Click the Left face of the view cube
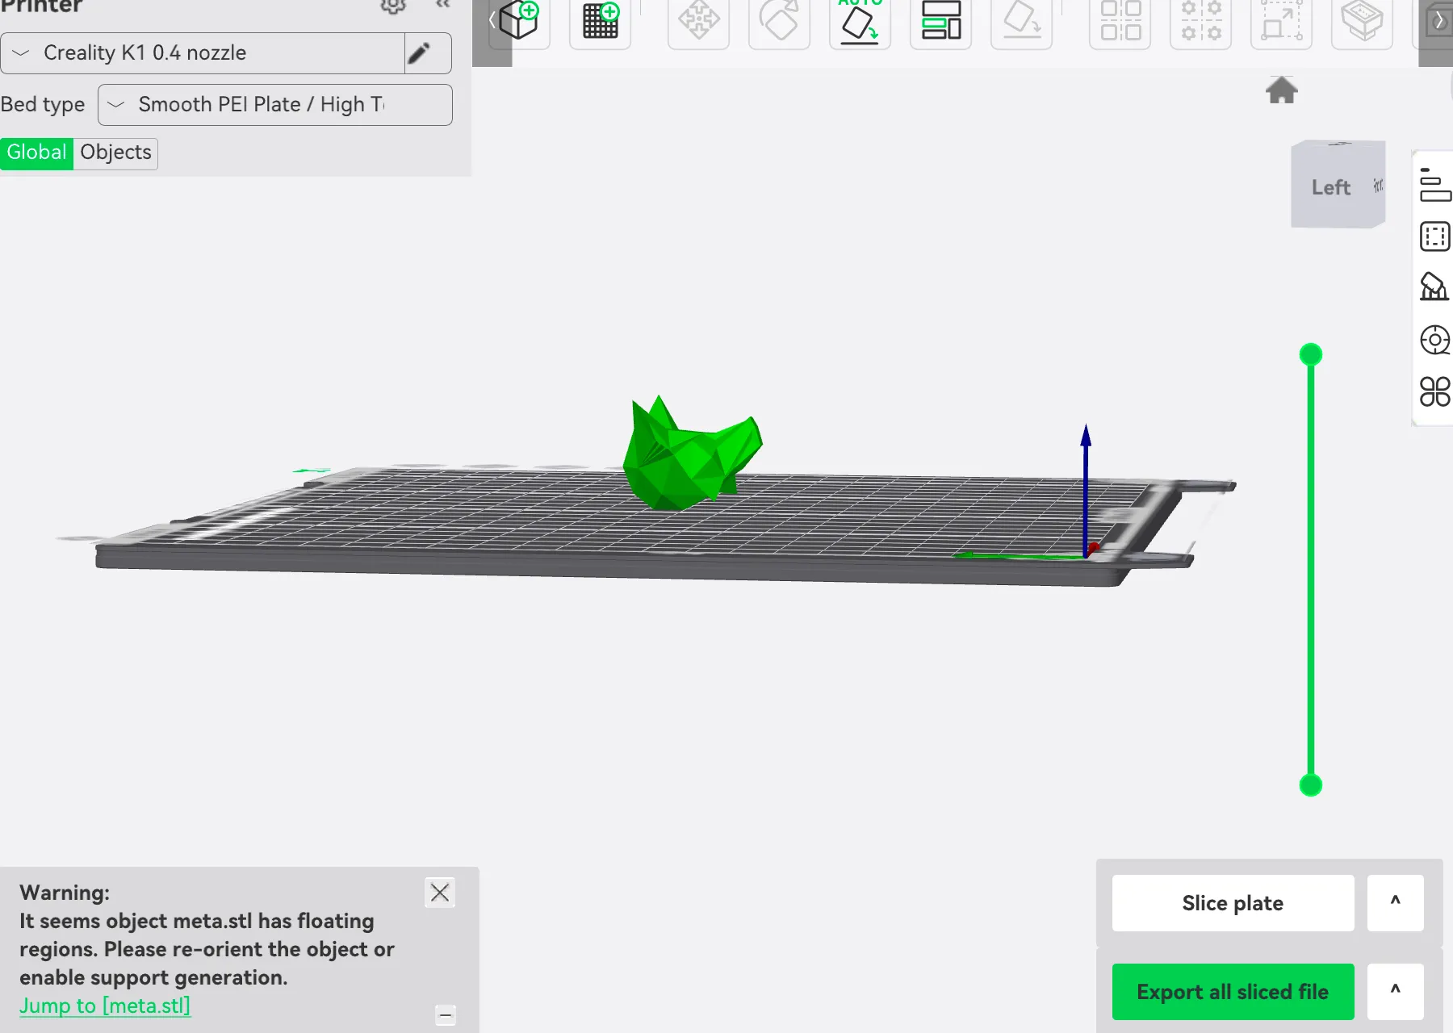The width and height of the screenshot is (1453, 1033). coord(1330,187)
